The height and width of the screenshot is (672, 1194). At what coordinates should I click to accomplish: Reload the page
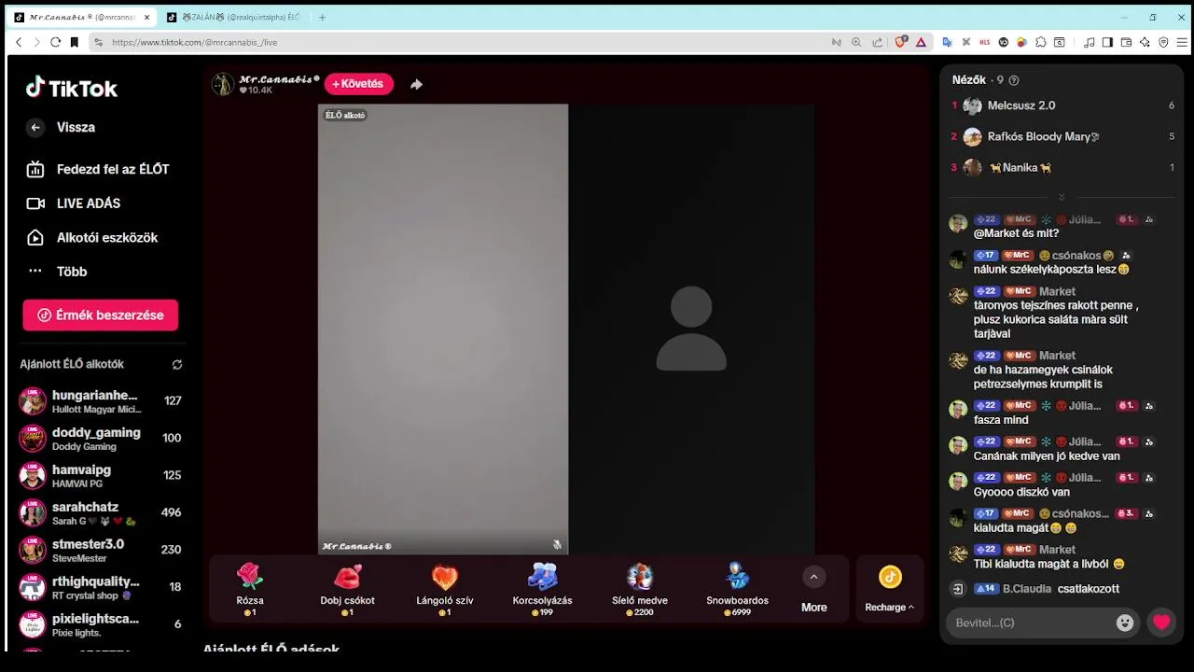[55, 42]
